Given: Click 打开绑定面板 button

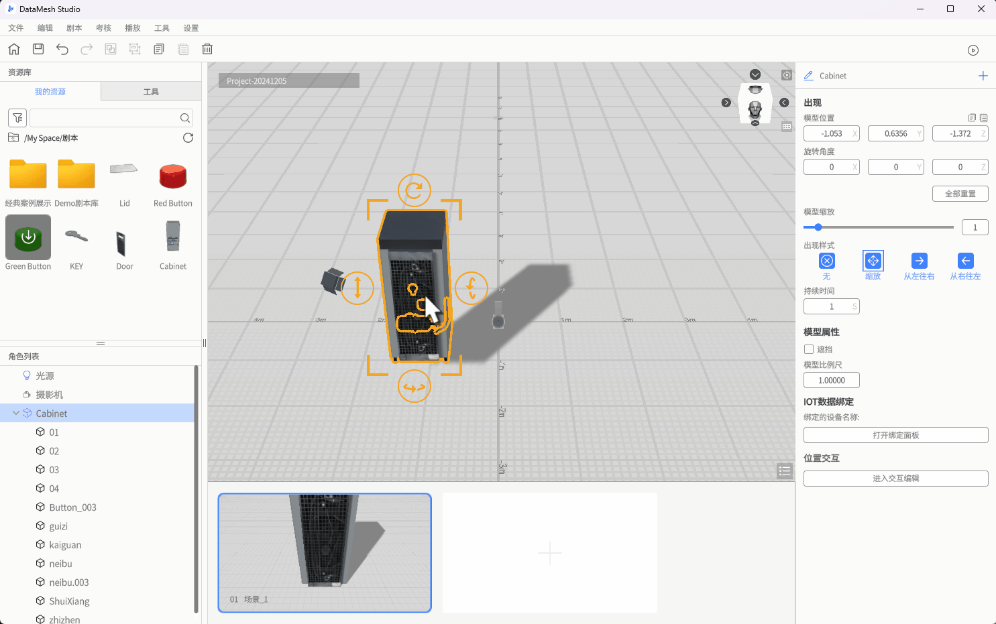Looking at the screenshot, I should 896,435.
